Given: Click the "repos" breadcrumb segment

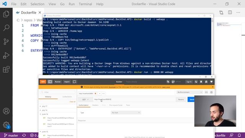Looking at the screenshot, I should point(28,20).
